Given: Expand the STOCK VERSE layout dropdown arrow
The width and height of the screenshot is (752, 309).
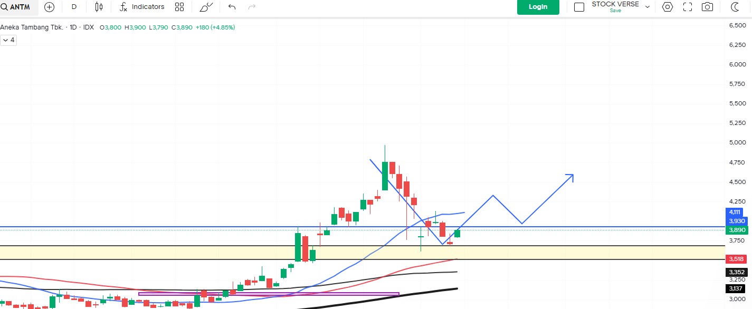Looking at the screenshot, I should point(648,7).
